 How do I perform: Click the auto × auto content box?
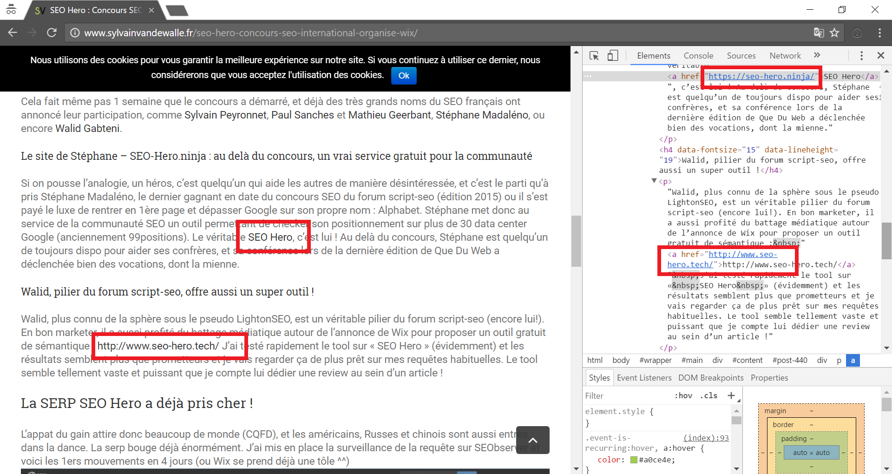point(811,453)
